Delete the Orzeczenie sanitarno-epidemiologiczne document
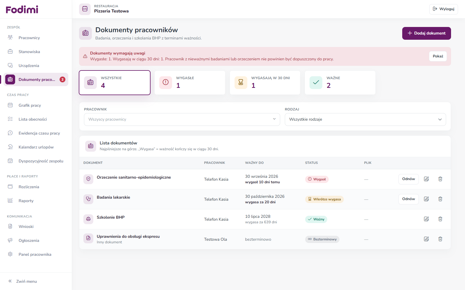Image resolution: width=465 pixels, height=290 pixels. (440, 179)
